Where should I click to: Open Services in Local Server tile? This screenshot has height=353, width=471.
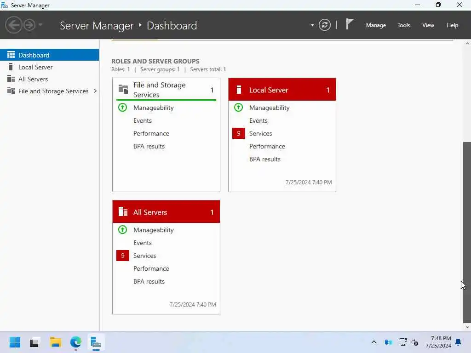[x=260, y=134]
